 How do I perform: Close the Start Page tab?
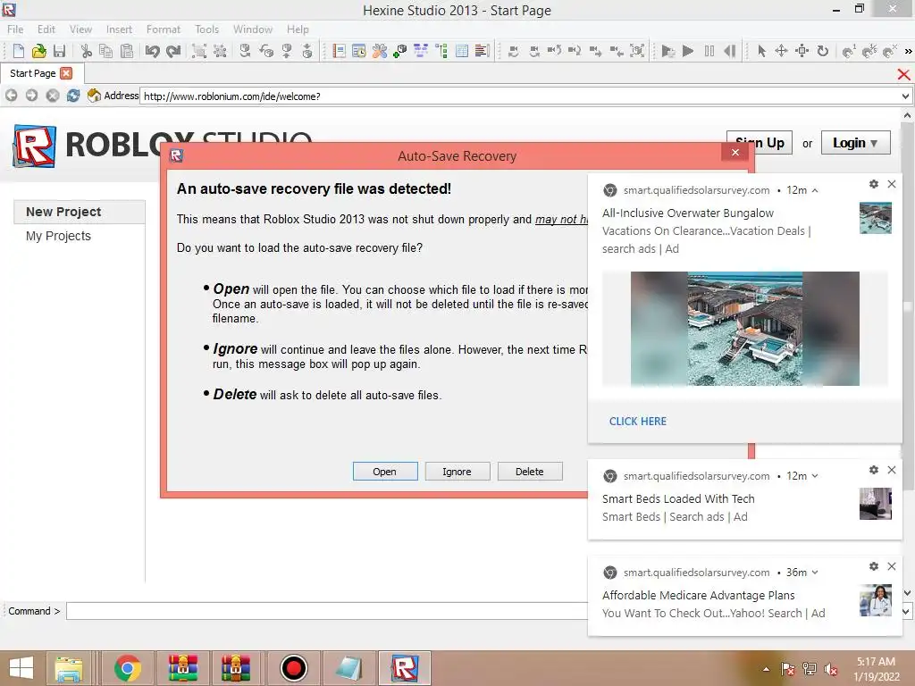[x=66, y=73]
